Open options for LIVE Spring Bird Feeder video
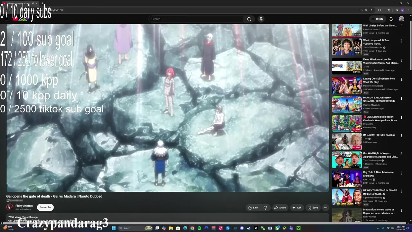The width and height of the screenshot is (412, 232). (401, 117)
